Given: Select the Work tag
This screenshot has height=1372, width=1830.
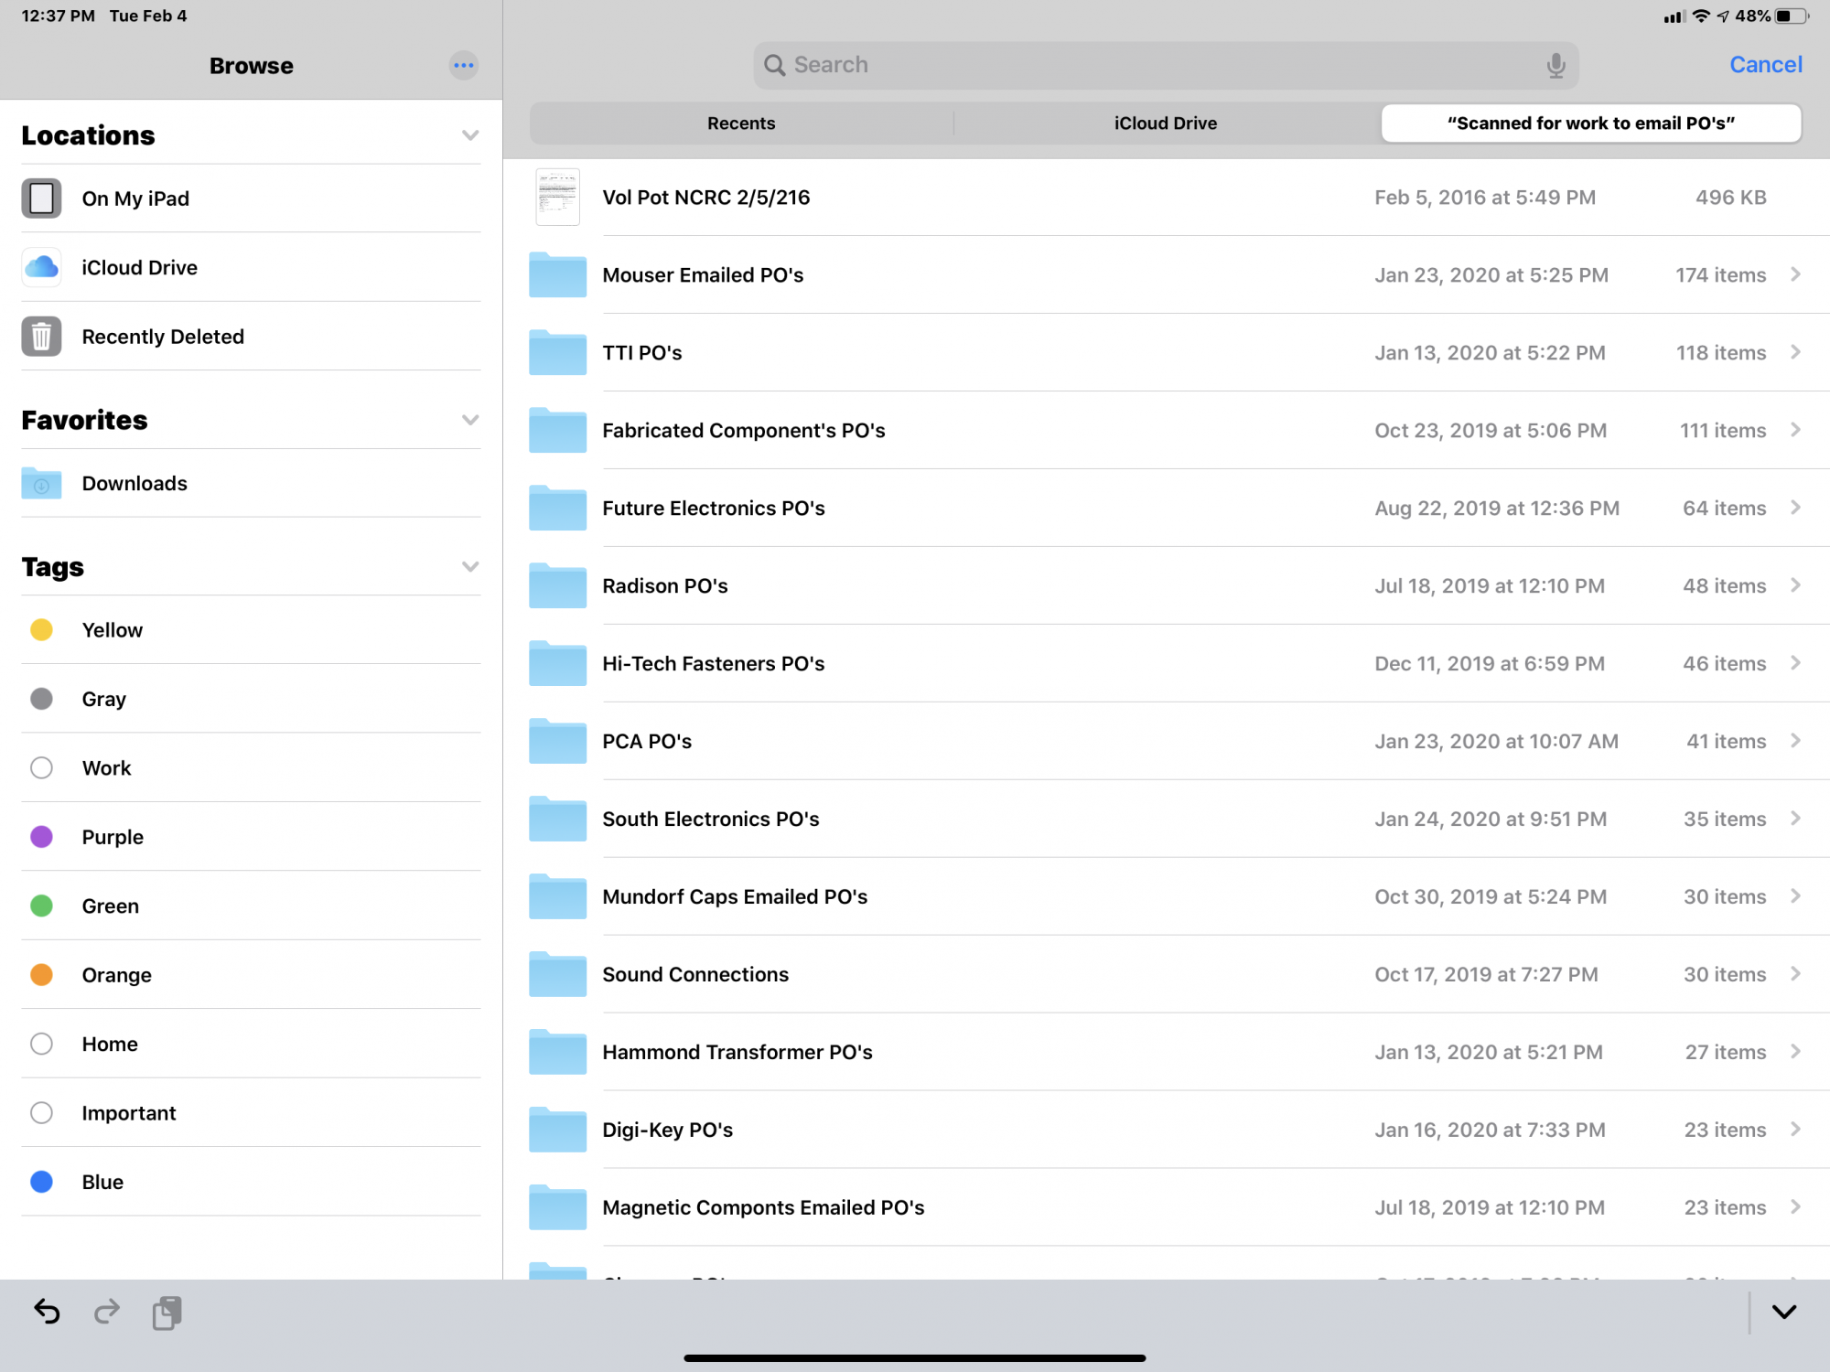Looking at the screenshot, I should 106,768.
